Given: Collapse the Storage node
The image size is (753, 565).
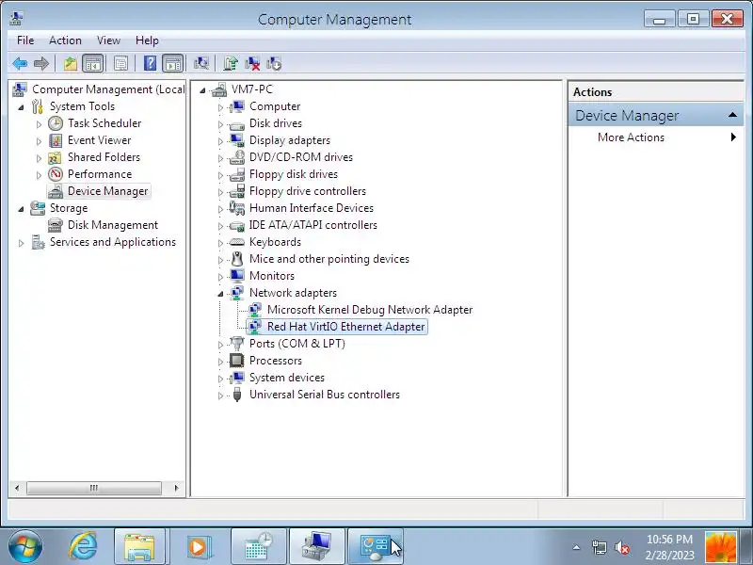Looking at the screenshot, I should (21, 209).
